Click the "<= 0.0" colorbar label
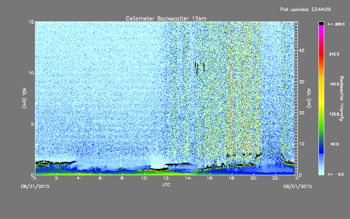 [x=336, y=174]
